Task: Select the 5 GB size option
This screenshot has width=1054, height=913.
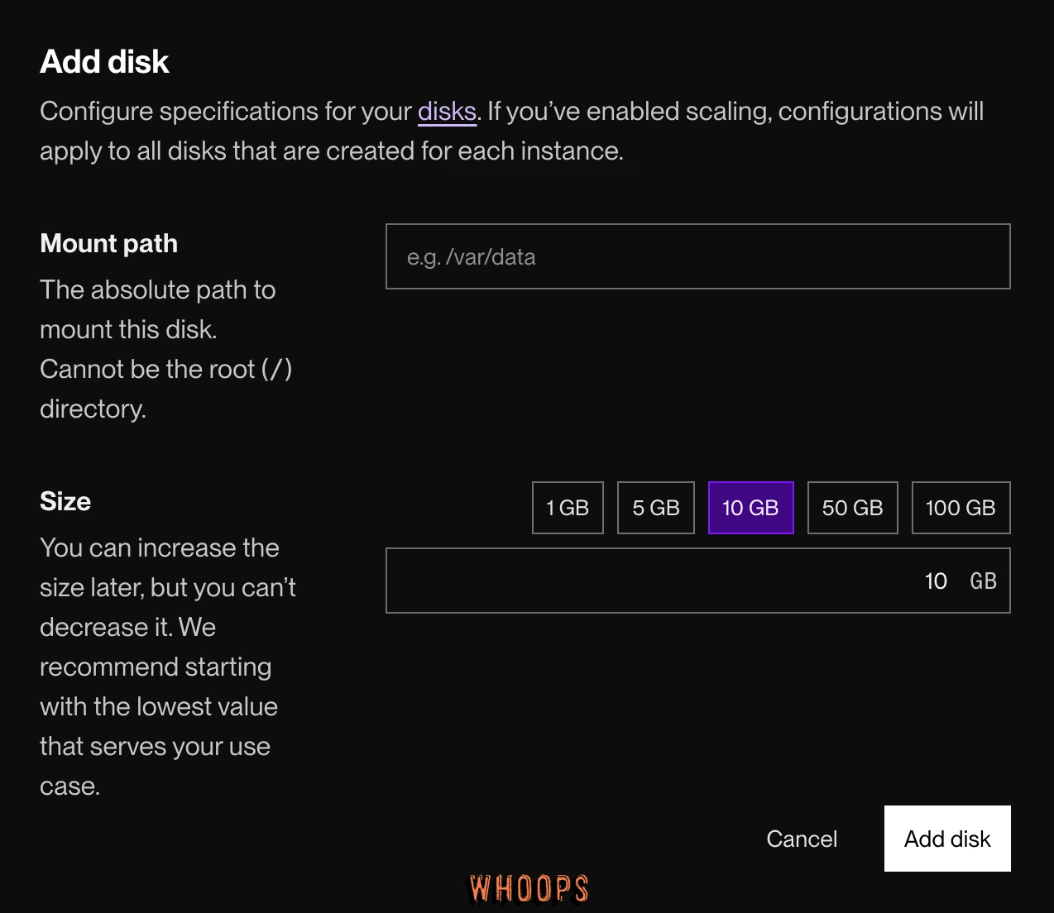Action: click(655, 508)
